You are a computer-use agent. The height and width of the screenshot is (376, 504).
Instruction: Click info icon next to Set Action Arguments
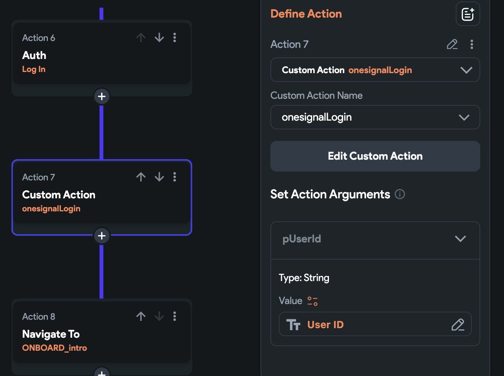(x=400, y=194)
